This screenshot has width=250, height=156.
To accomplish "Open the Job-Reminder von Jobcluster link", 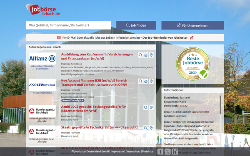I will tap(165, 38).
